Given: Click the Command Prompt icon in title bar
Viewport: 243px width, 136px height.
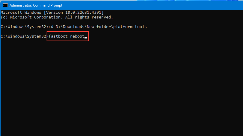Looking at the screenshot, I should 5,5.
